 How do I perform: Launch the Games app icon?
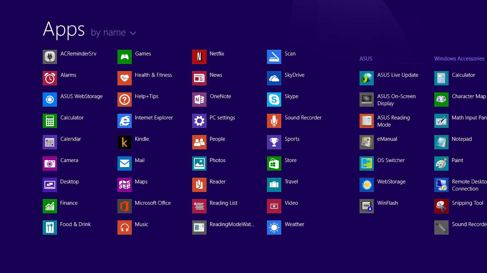(x=125, y=57)
